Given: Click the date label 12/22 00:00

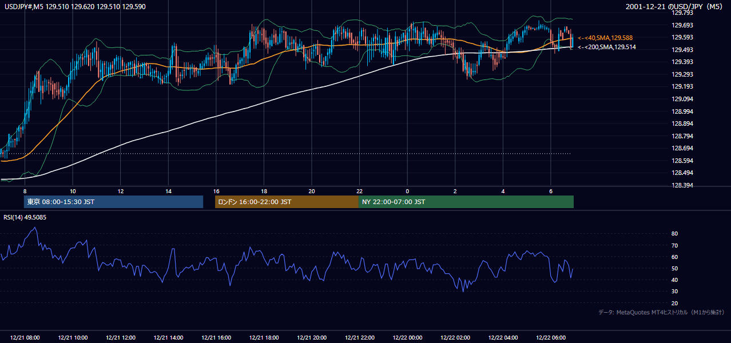Looking at the screenshot, I should (407, 338).
